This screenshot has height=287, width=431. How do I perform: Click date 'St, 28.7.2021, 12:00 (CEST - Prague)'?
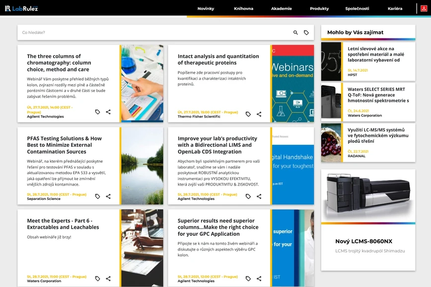click(x=208, y=277)
